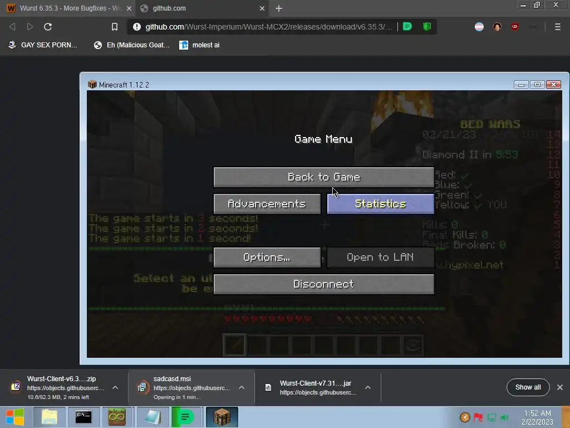The height and width of the screenshot is (428, 570).
Task: Click the green reader icon in address bar
Action: (x=407, y=27)
